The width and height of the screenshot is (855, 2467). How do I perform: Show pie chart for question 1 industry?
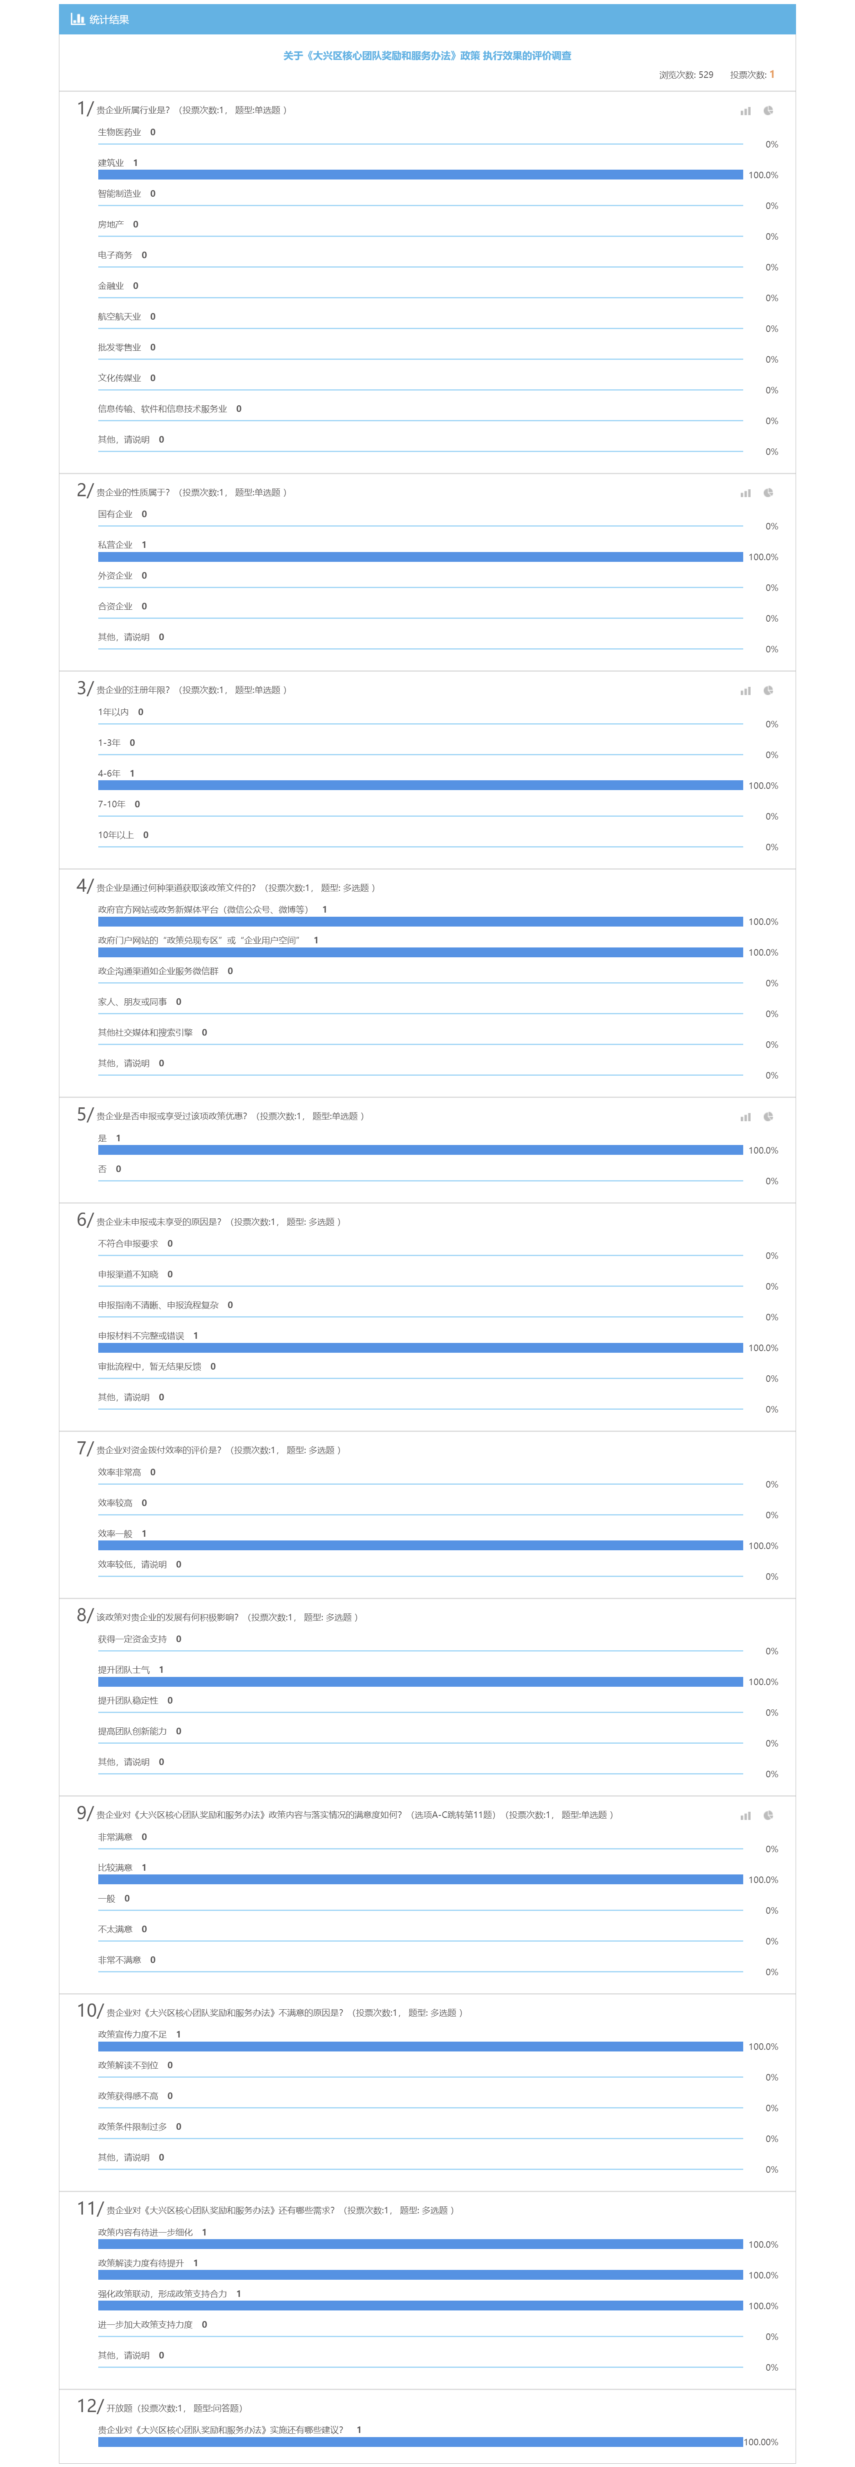coord(768,111)
